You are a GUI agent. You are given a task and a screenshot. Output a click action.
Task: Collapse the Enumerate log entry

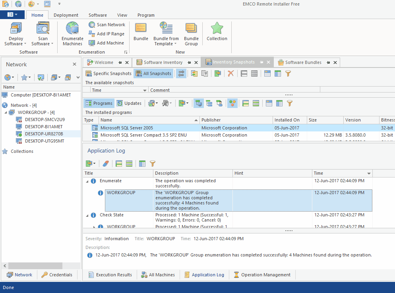tap(87, 181)
